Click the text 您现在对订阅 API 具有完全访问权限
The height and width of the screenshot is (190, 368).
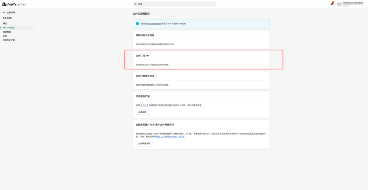pyautogui.click(x=152, y=65)
